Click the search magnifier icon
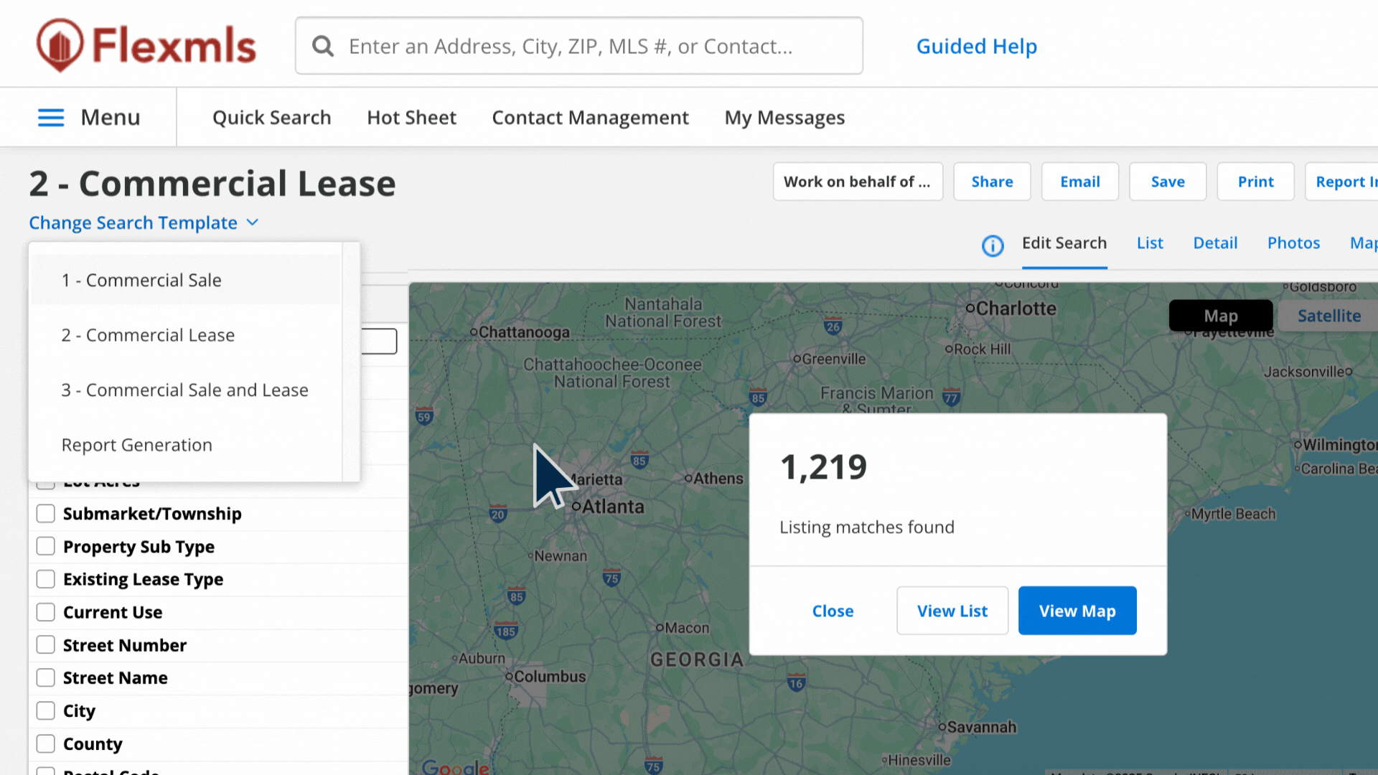 tap(323, 47)
